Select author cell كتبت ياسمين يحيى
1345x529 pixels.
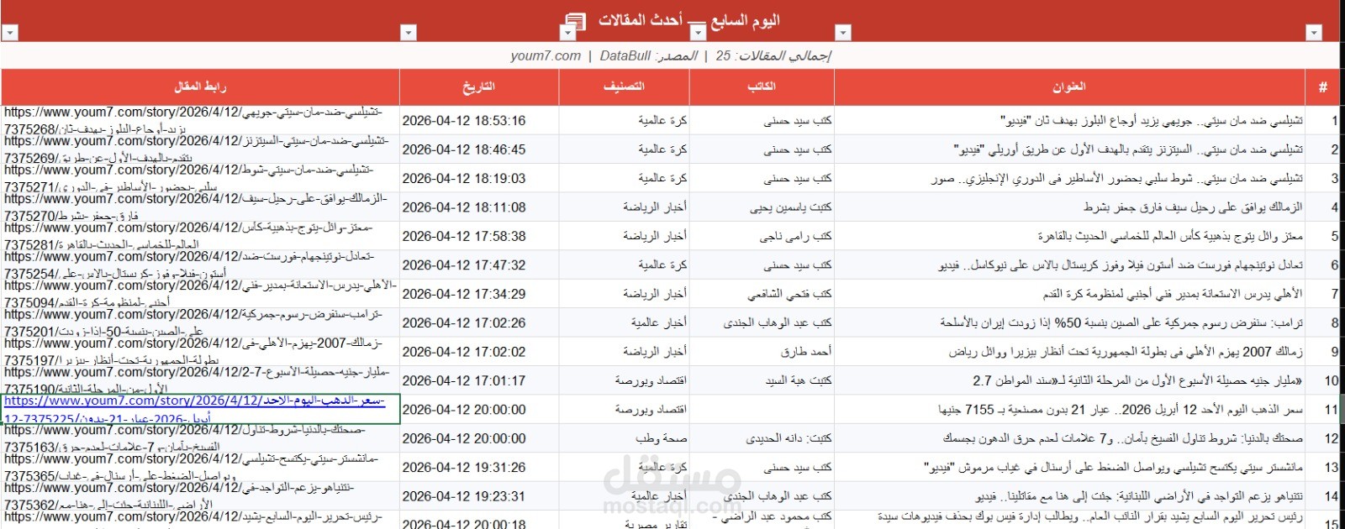(x=762, y=207)
